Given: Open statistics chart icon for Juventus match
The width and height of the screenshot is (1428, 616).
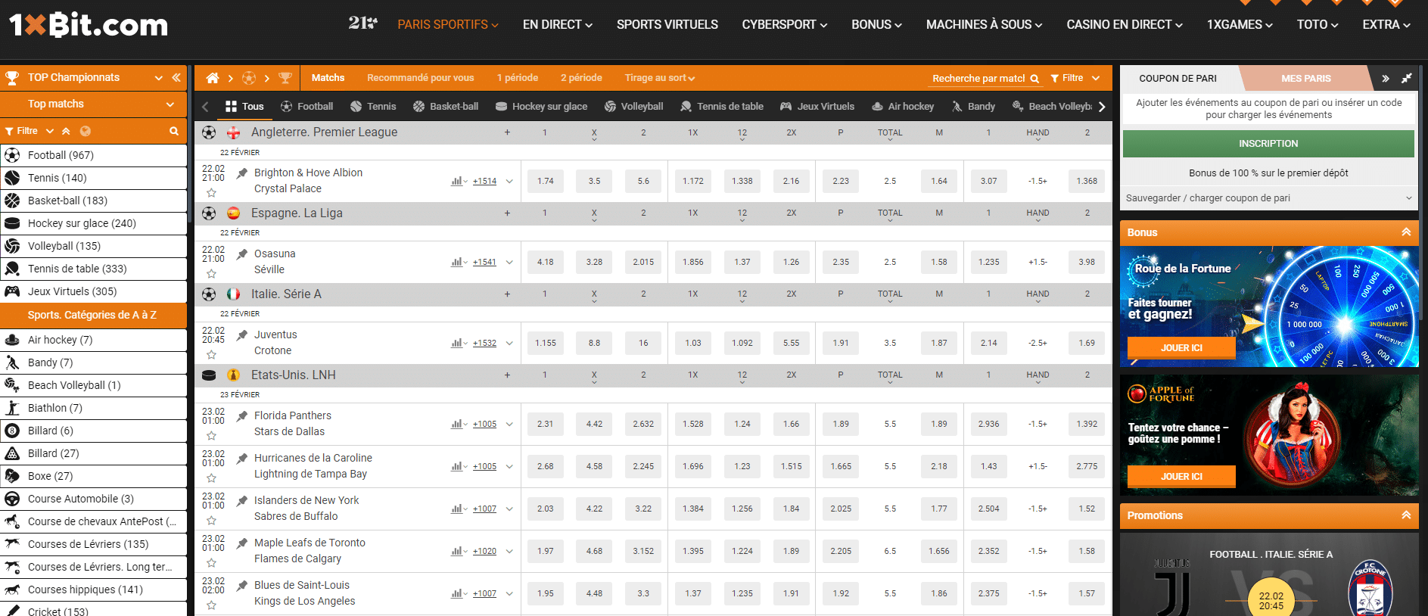Looking at the screenshot, I should (x=457, y=343).
